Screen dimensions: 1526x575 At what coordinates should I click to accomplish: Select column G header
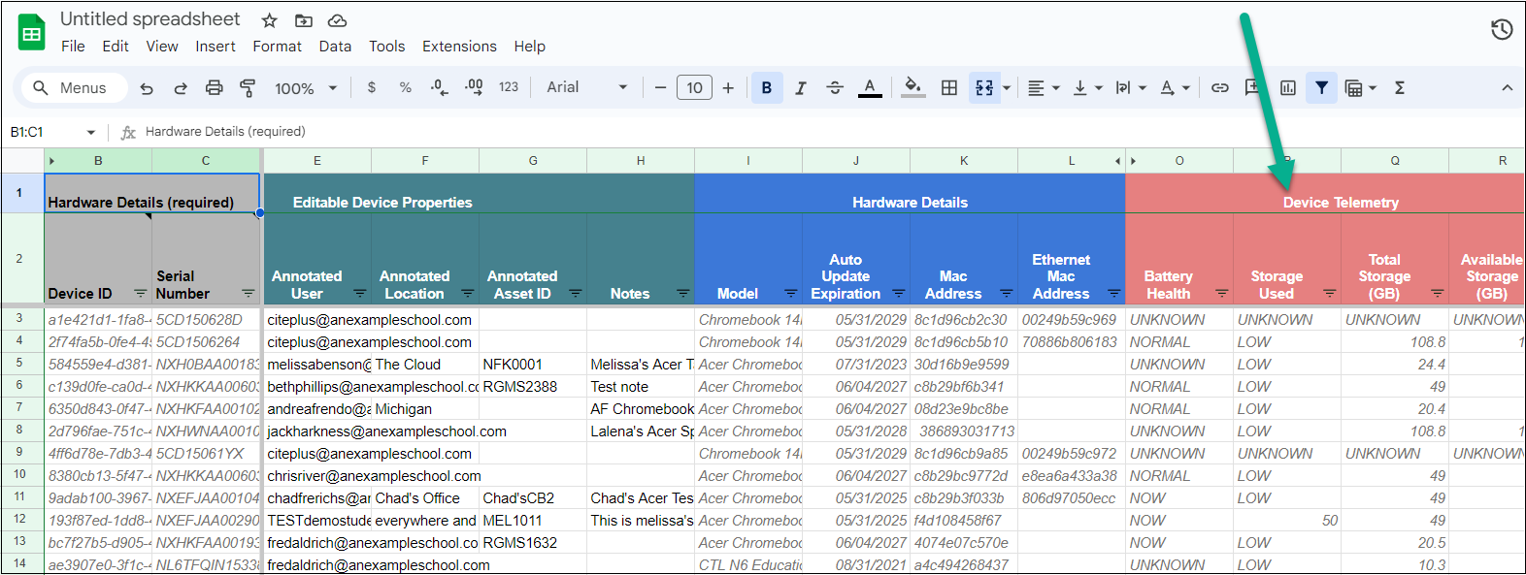[x=533, y=161]
